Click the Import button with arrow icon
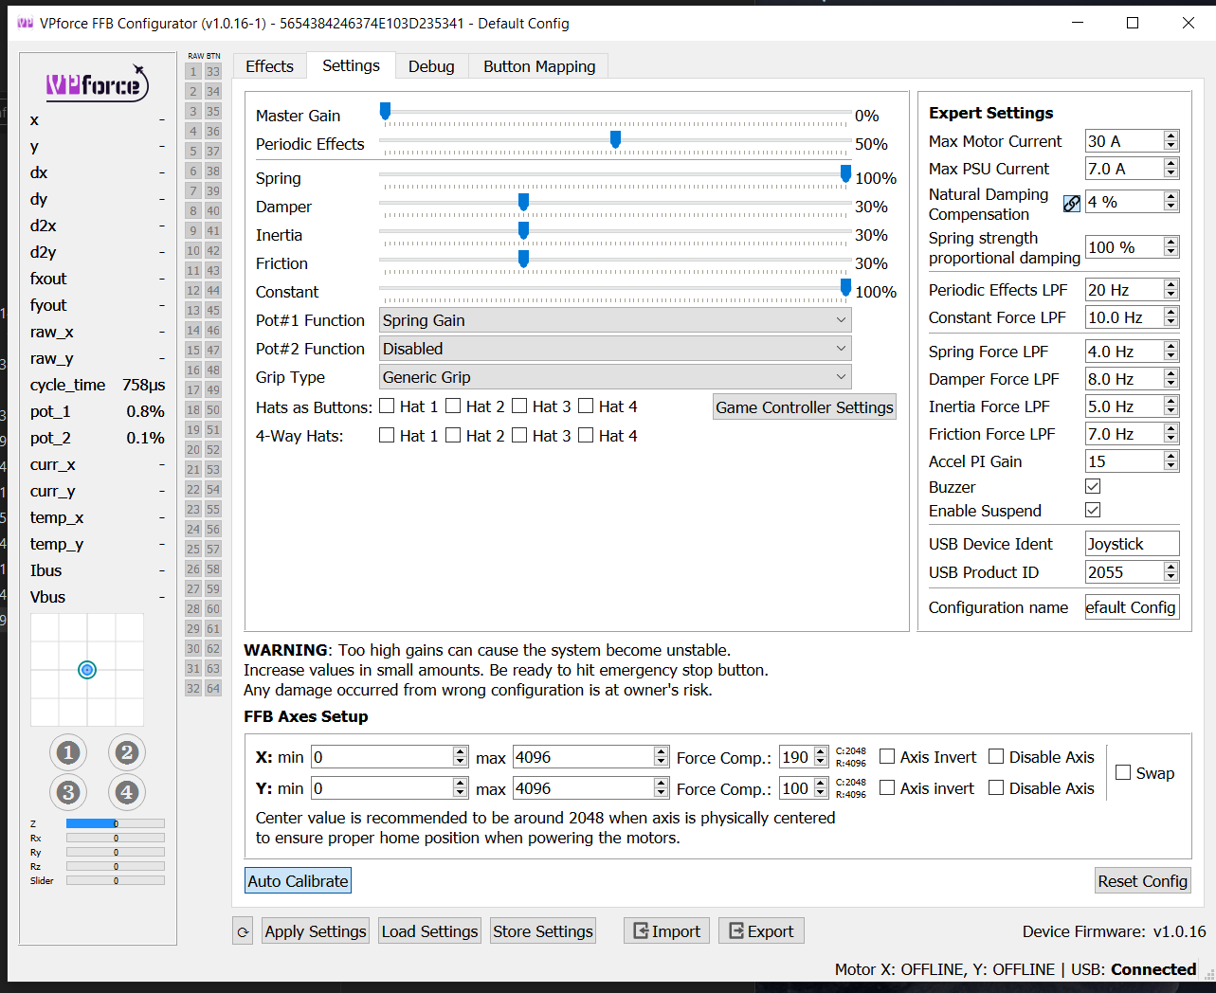This screenshot has width=1216, height=993. click(x=667, y=931)
